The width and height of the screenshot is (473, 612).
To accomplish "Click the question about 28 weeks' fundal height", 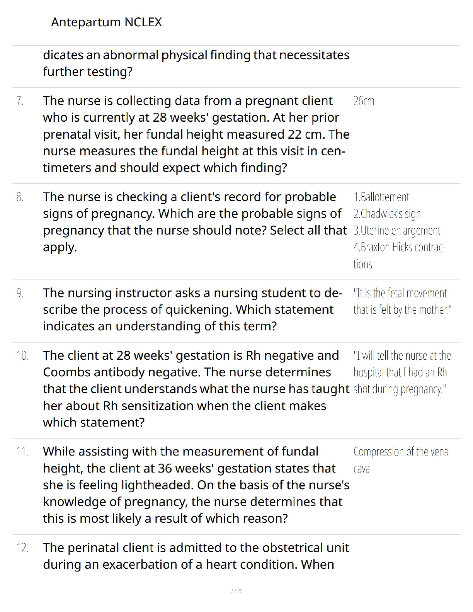I will 196,134.
